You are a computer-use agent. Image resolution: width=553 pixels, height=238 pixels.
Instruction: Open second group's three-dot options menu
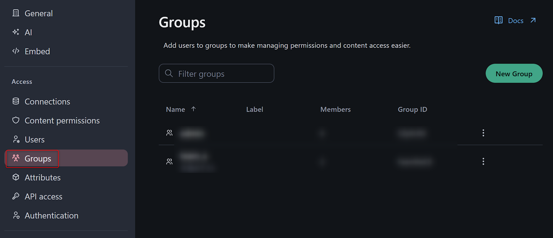[x=483, y=161]
